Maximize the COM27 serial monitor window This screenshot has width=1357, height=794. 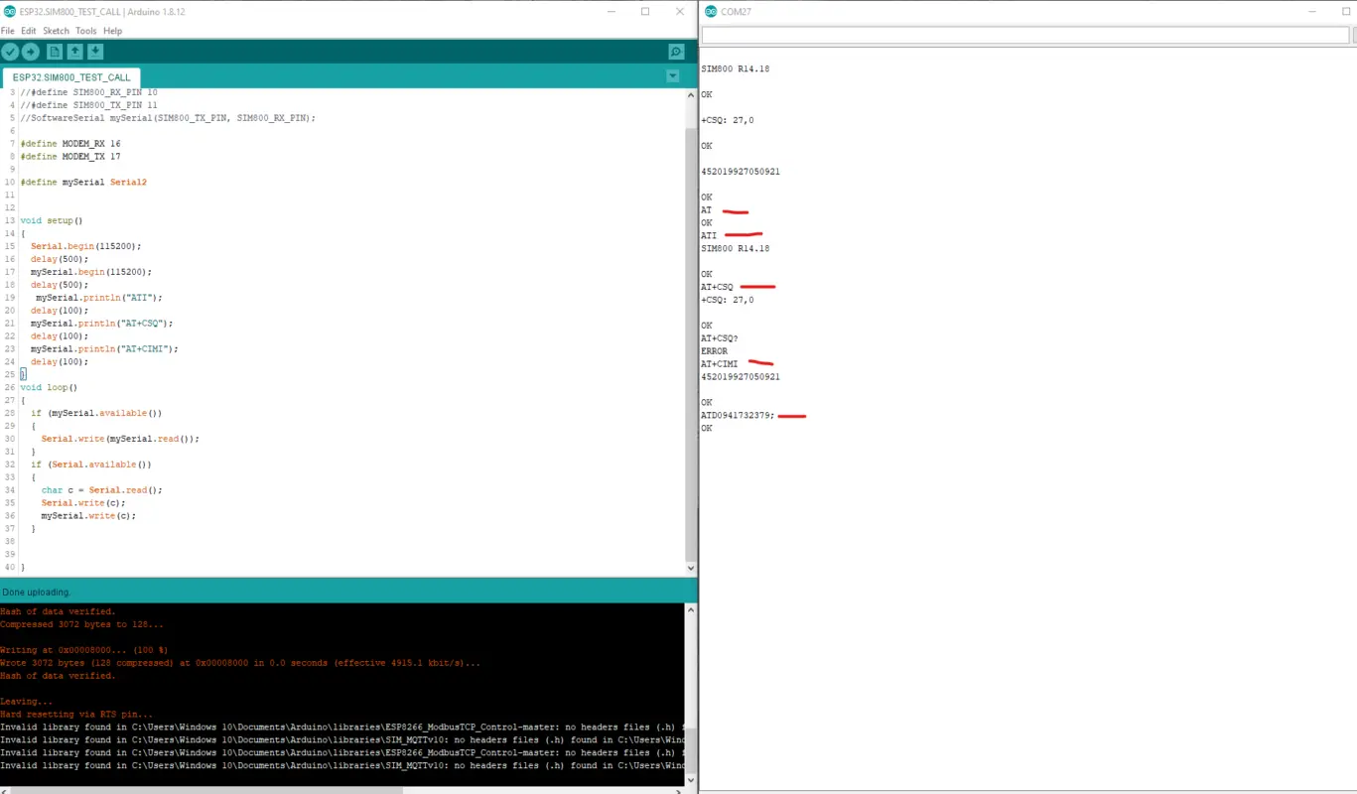[x=1344, y=12]
